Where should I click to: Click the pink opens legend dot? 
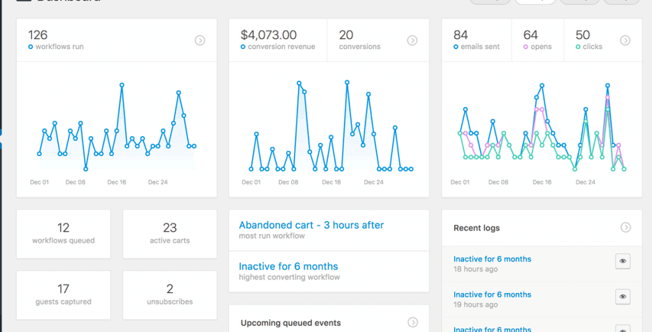[x=526, y=47]
